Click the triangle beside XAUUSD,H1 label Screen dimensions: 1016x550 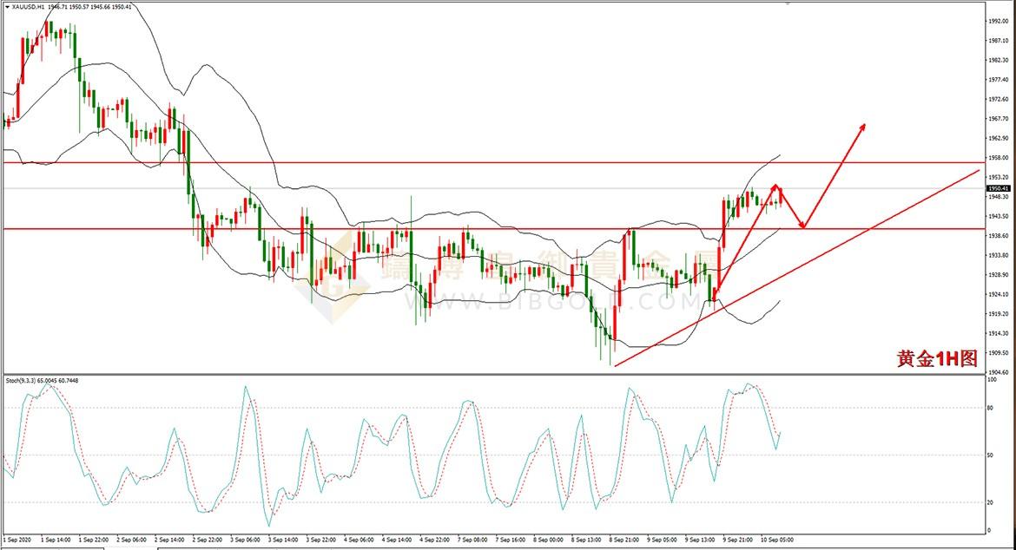[7, 7]
